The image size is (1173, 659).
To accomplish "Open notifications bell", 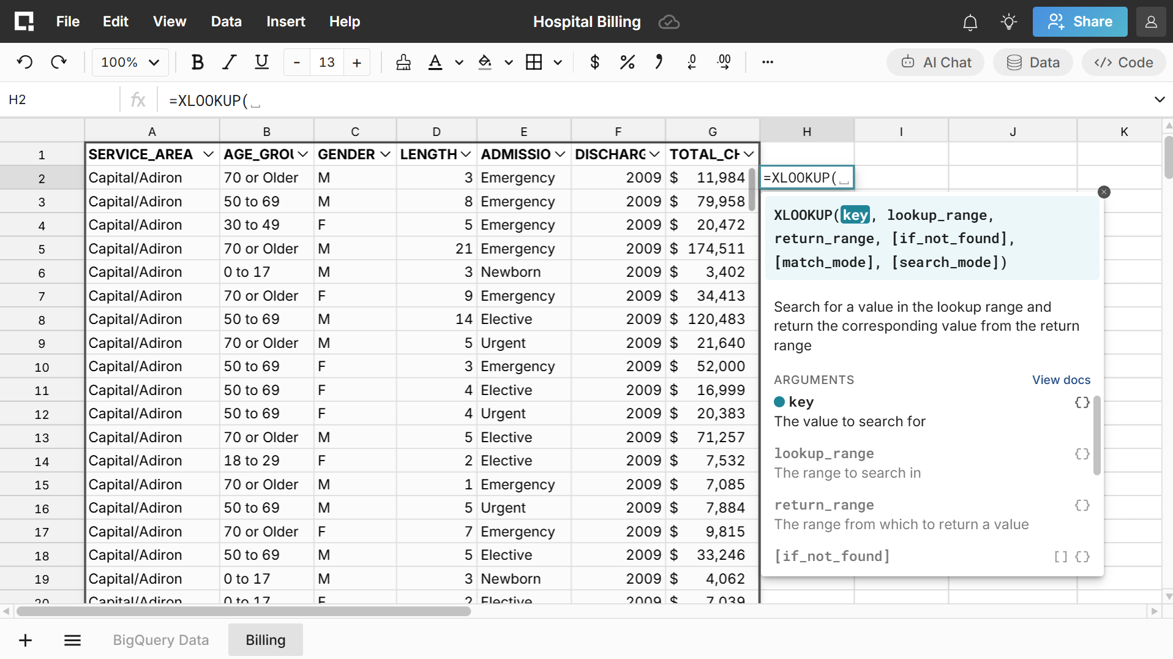I will tap(970, 23).
